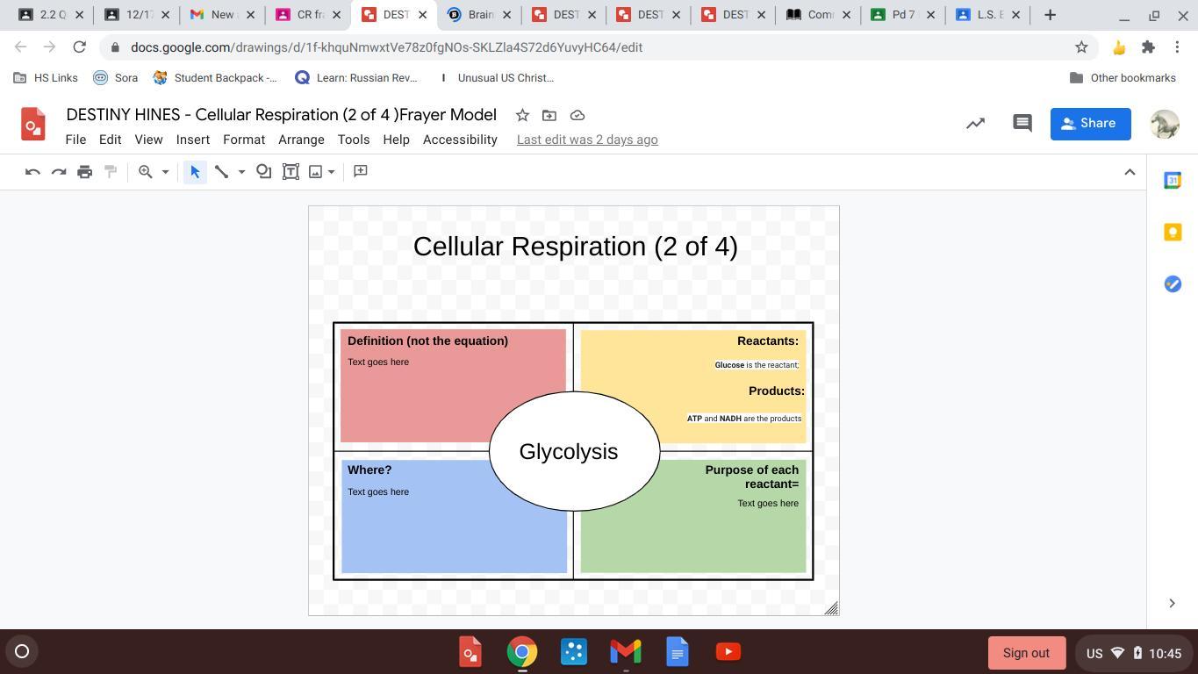
Task: Click the blue Share button
Action: click(x=1089, y=124)
